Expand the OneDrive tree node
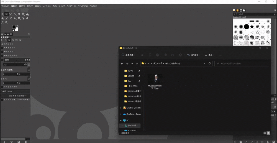 (x=121, y=114)
